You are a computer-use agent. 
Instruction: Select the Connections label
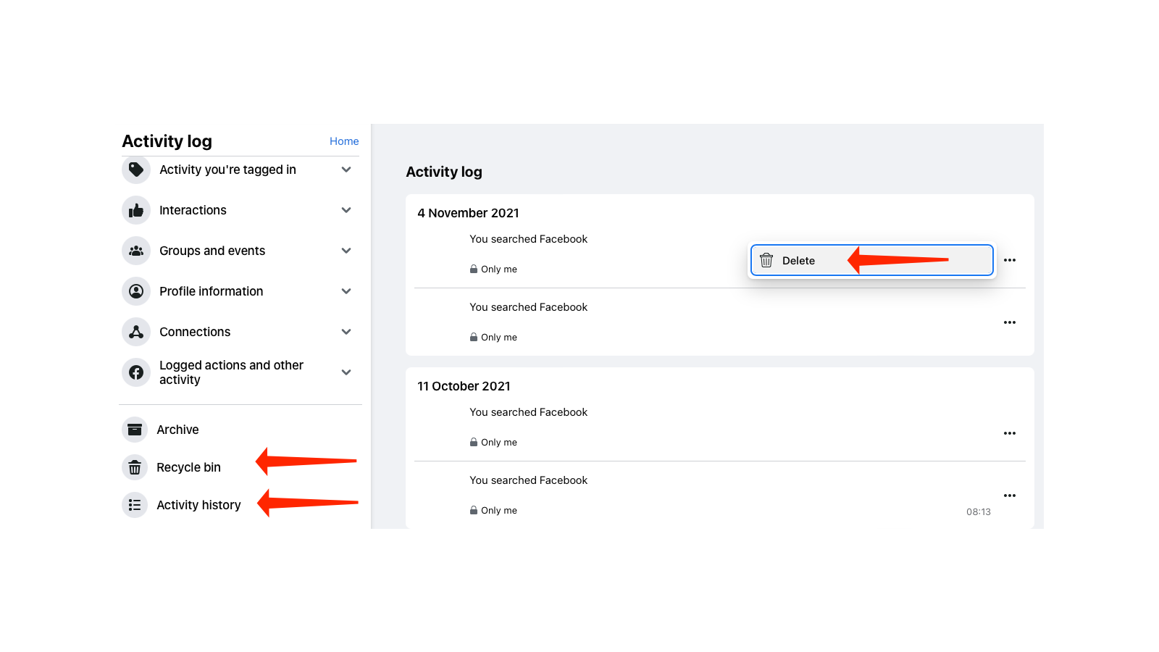click(x=195, y=332)
